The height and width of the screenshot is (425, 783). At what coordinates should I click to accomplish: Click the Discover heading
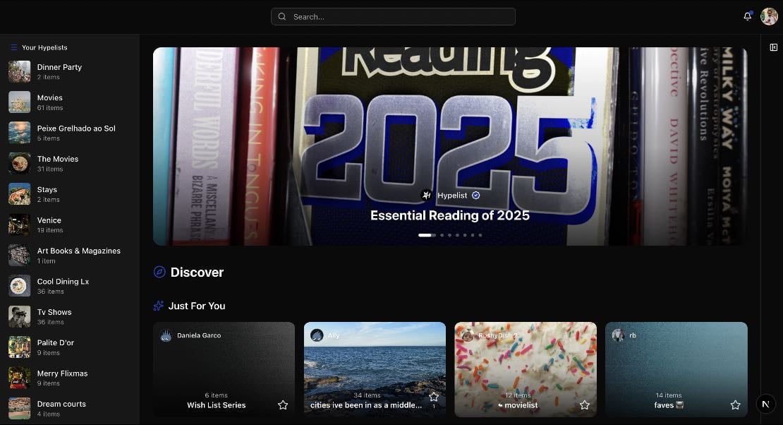click(x=197, y=272)
